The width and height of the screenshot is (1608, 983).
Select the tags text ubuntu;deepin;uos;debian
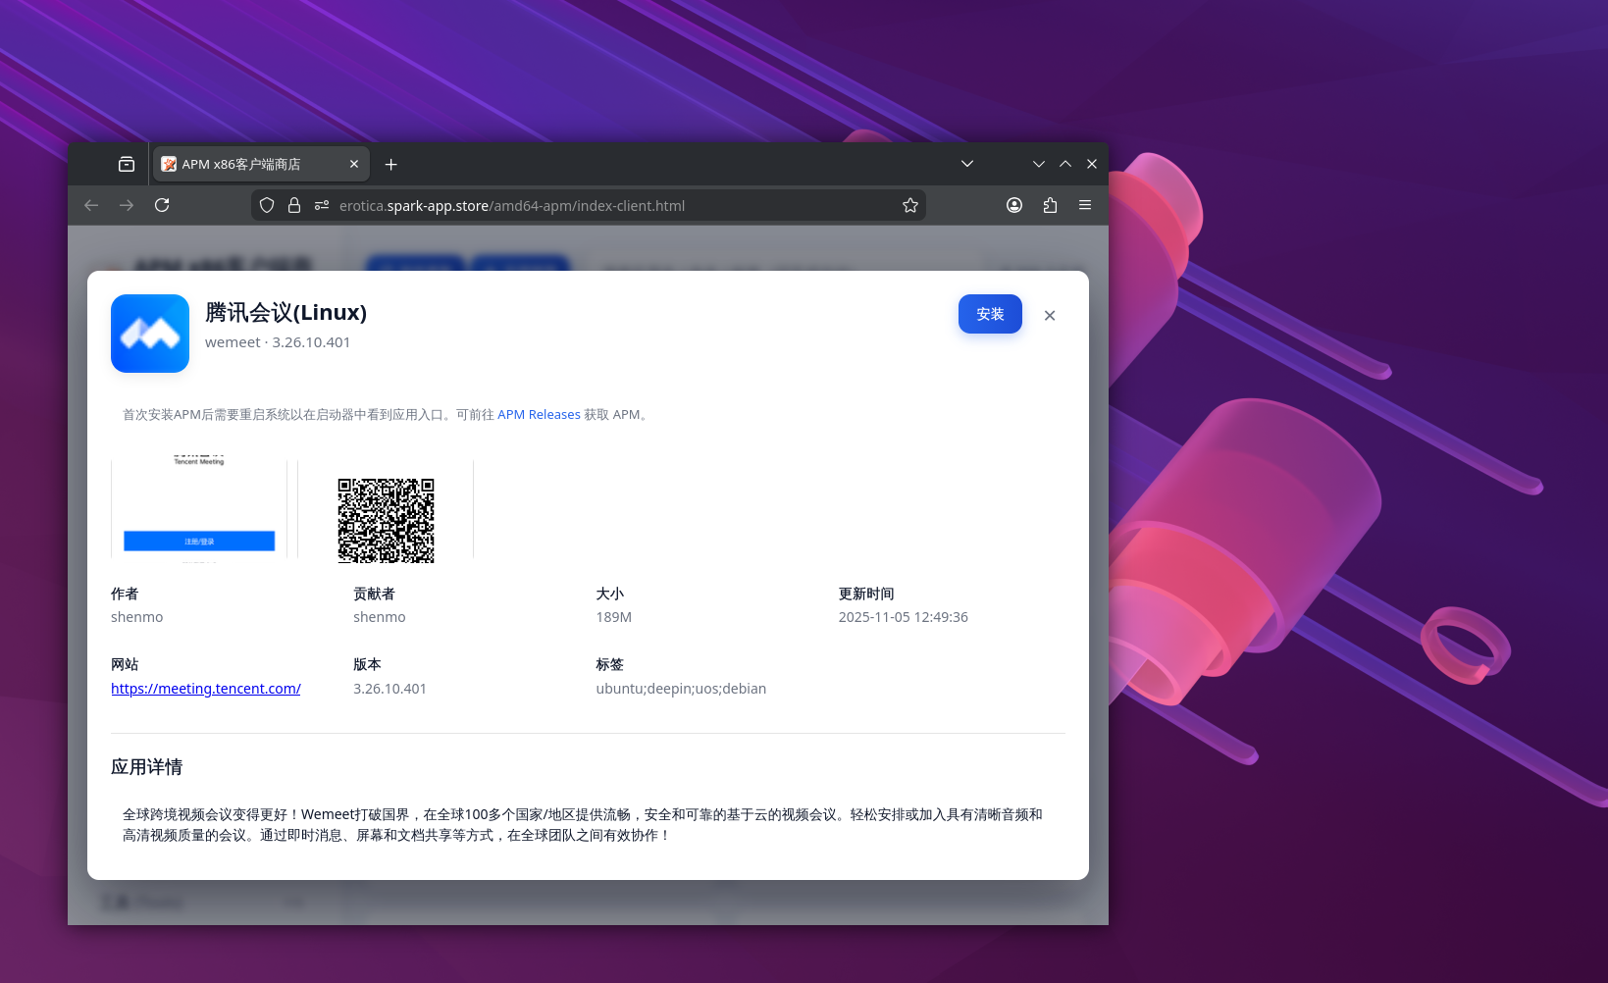click(x=681, y=689)
